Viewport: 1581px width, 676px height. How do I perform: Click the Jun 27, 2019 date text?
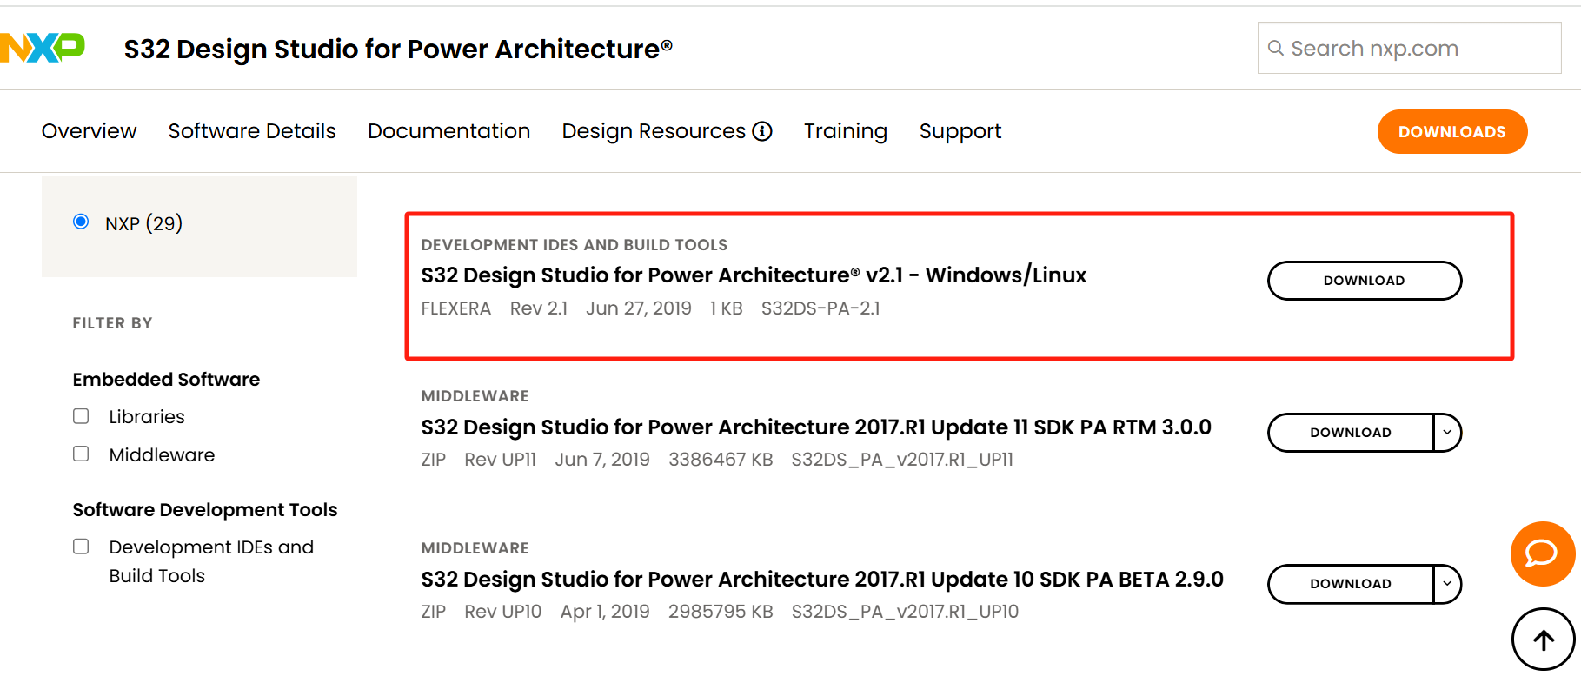(x=639, y=308)
